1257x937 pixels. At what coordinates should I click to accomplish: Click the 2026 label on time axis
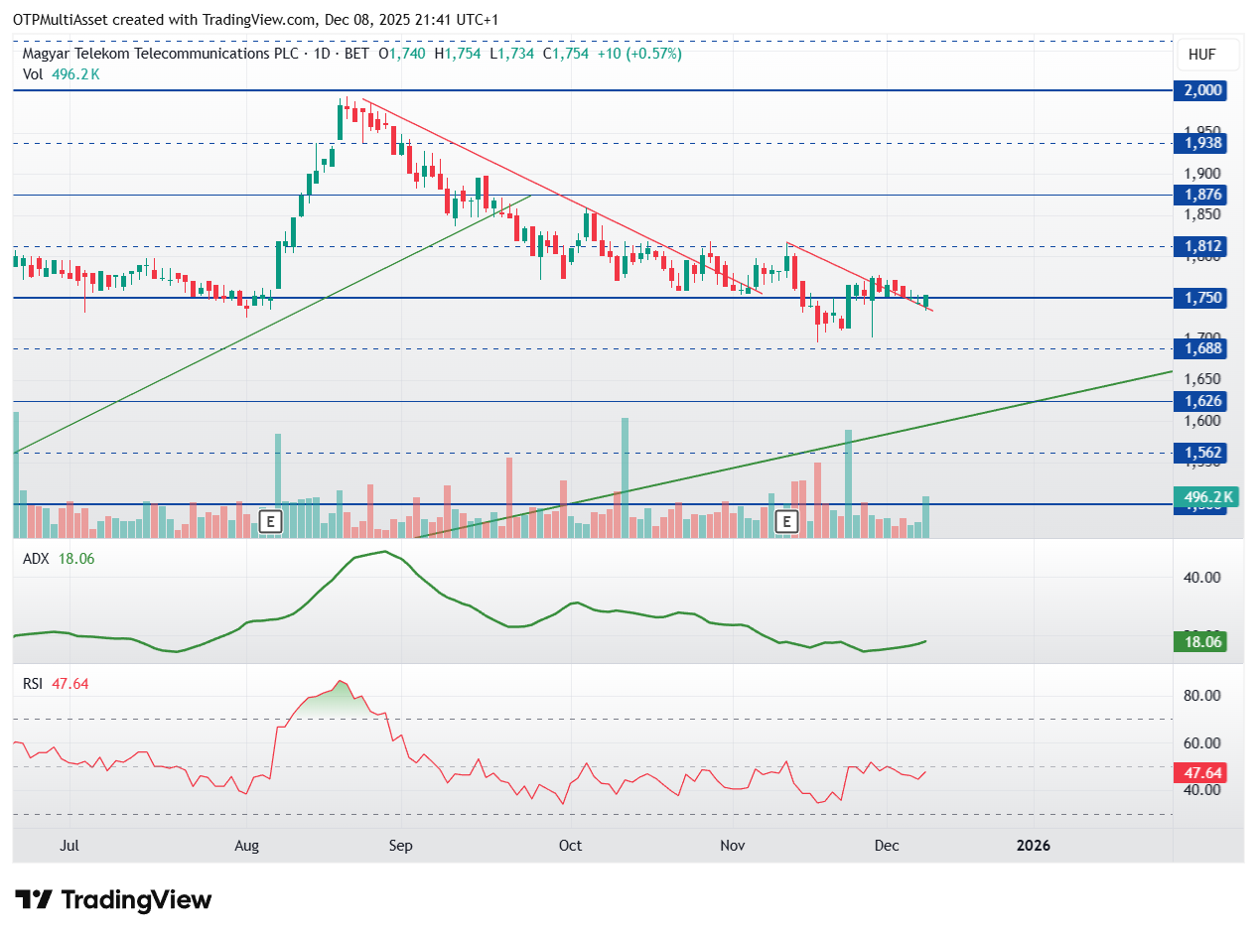click(1034, 846)
